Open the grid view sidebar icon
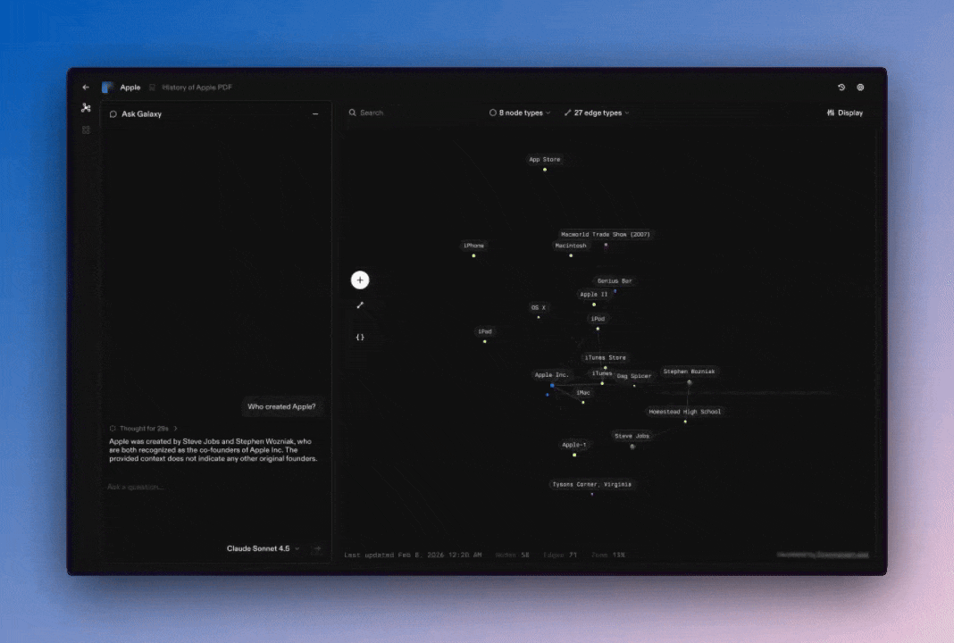The image size is (954, 643). pos(86,130)
